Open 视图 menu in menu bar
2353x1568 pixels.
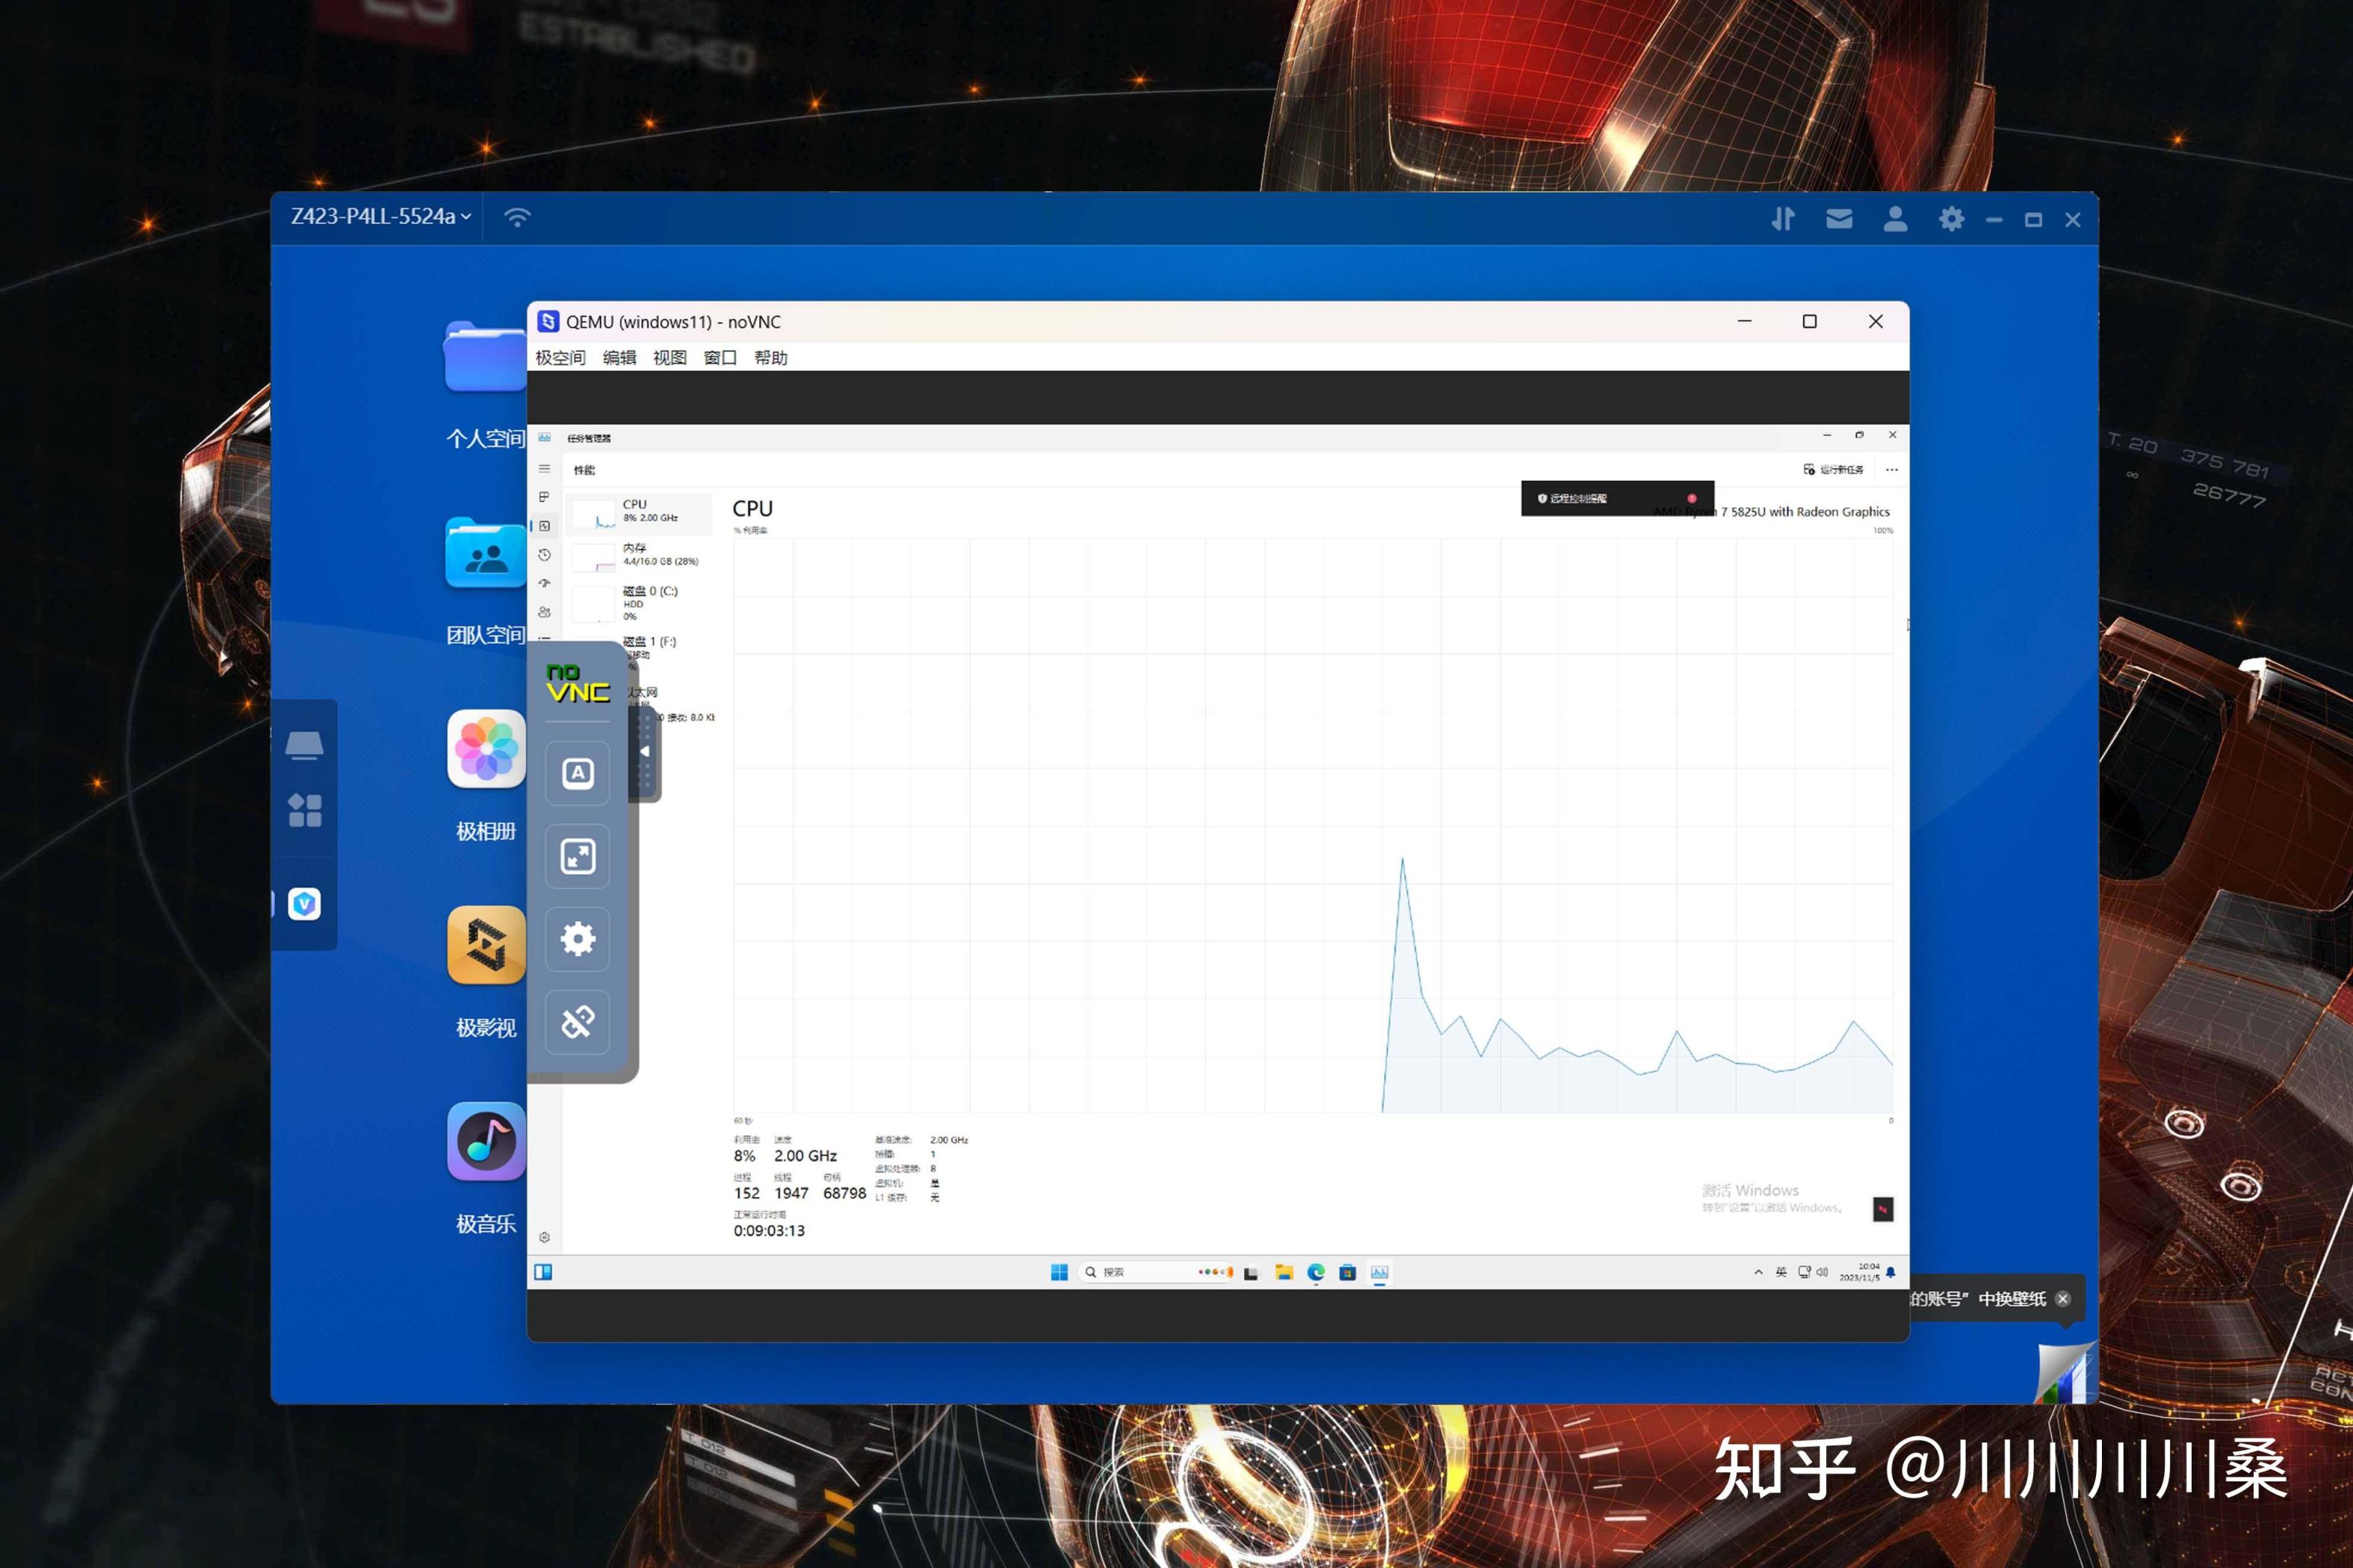pos(669,358)
